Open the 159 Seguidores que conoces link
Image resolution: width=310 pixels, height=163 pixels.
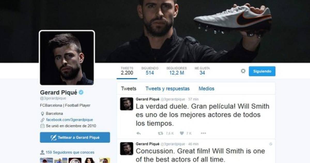point(70,152)
